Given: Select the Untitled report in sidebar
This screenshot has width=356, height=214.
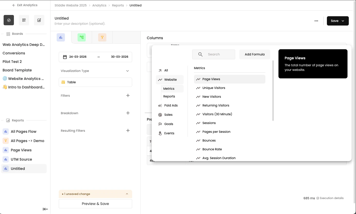Looking at the screenshot, I should coord(24,169).
